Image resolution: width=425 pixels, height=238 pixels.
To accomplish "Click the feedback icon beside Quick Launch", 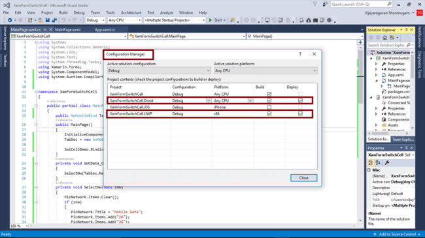I will (x=325, y=5).
